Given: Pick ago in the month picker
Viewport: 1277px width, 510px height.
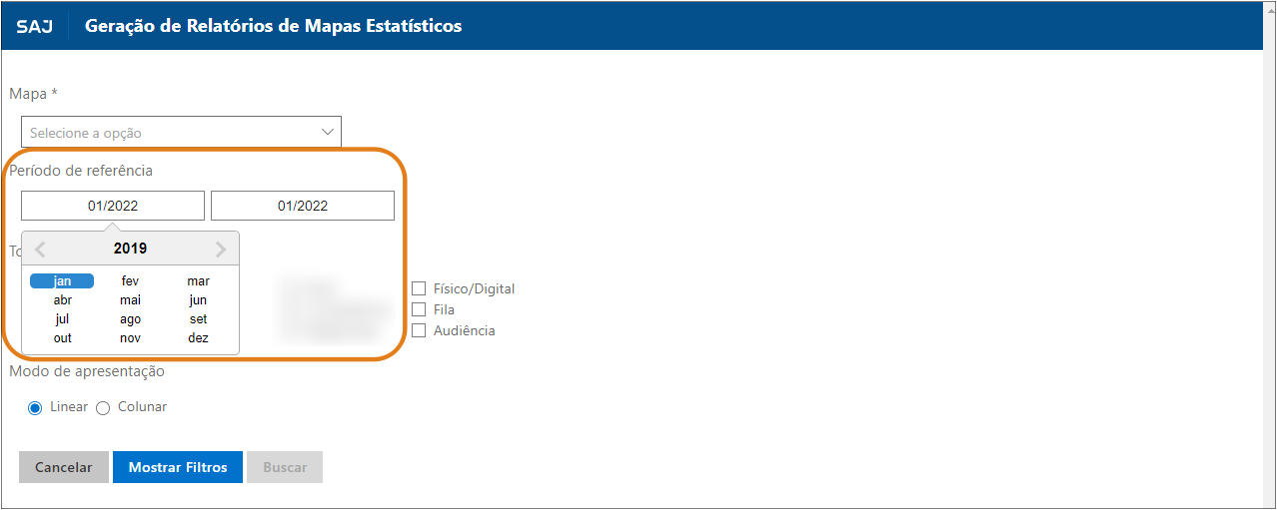Looking at the screenshot, I should click(x=130, y=319).
